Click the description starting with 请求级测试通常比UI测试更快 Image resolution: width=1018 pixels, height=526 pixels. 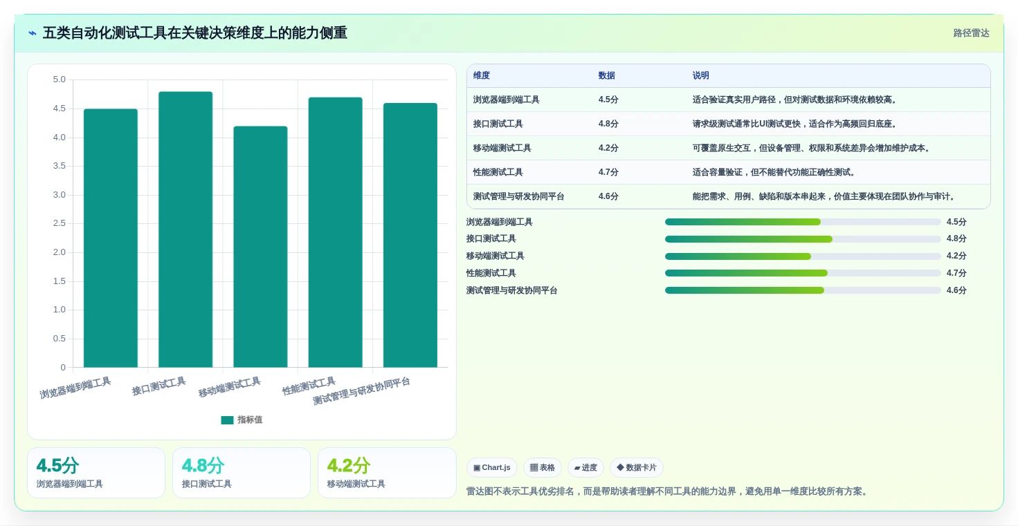pyautogui.click(x=796, y=124)
